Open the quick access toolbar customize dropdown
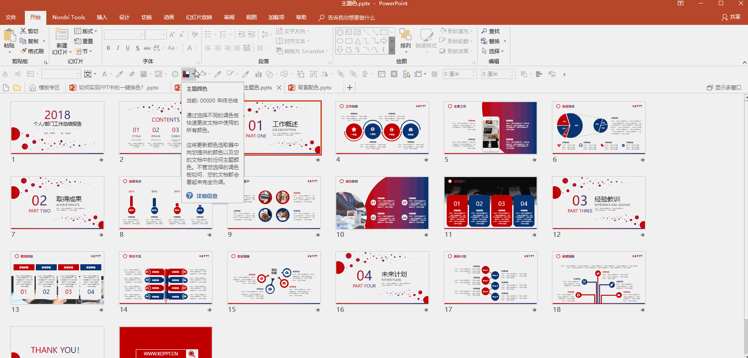 [564, 75]
